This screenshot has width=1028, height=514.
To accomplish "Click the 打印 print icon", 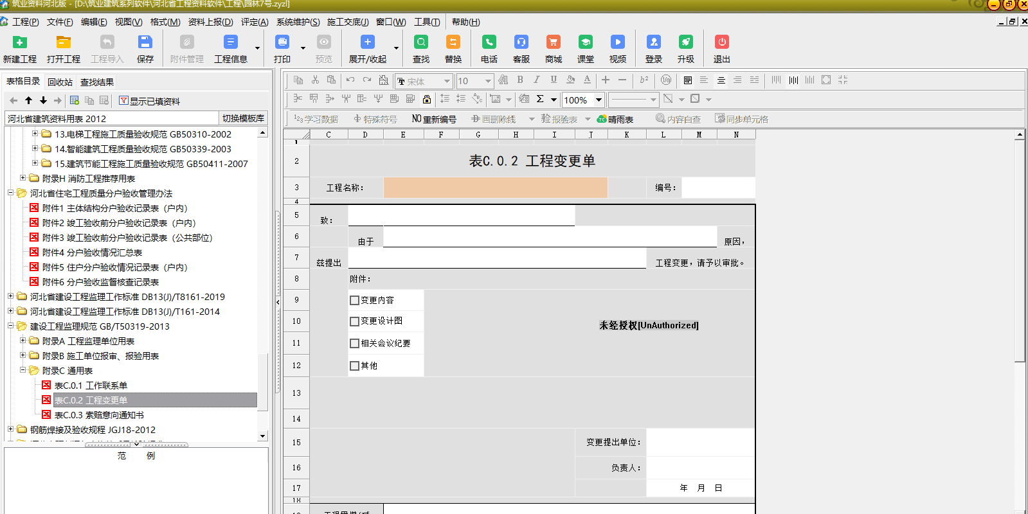I will (282, 42).
